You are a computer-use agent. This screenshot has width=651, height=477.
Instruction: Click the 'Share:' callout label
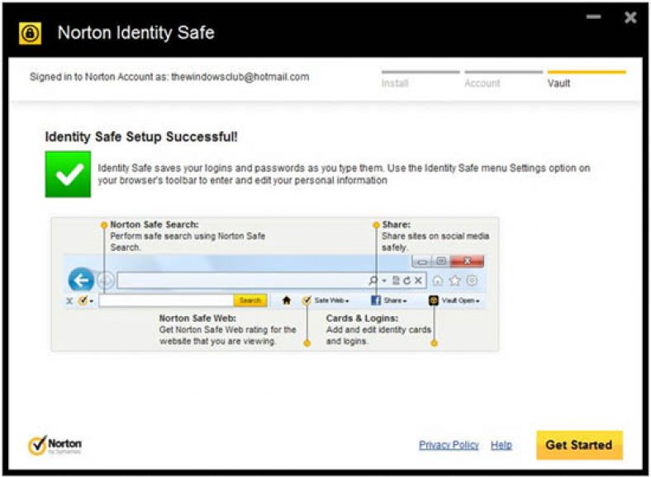pos(396,224)
